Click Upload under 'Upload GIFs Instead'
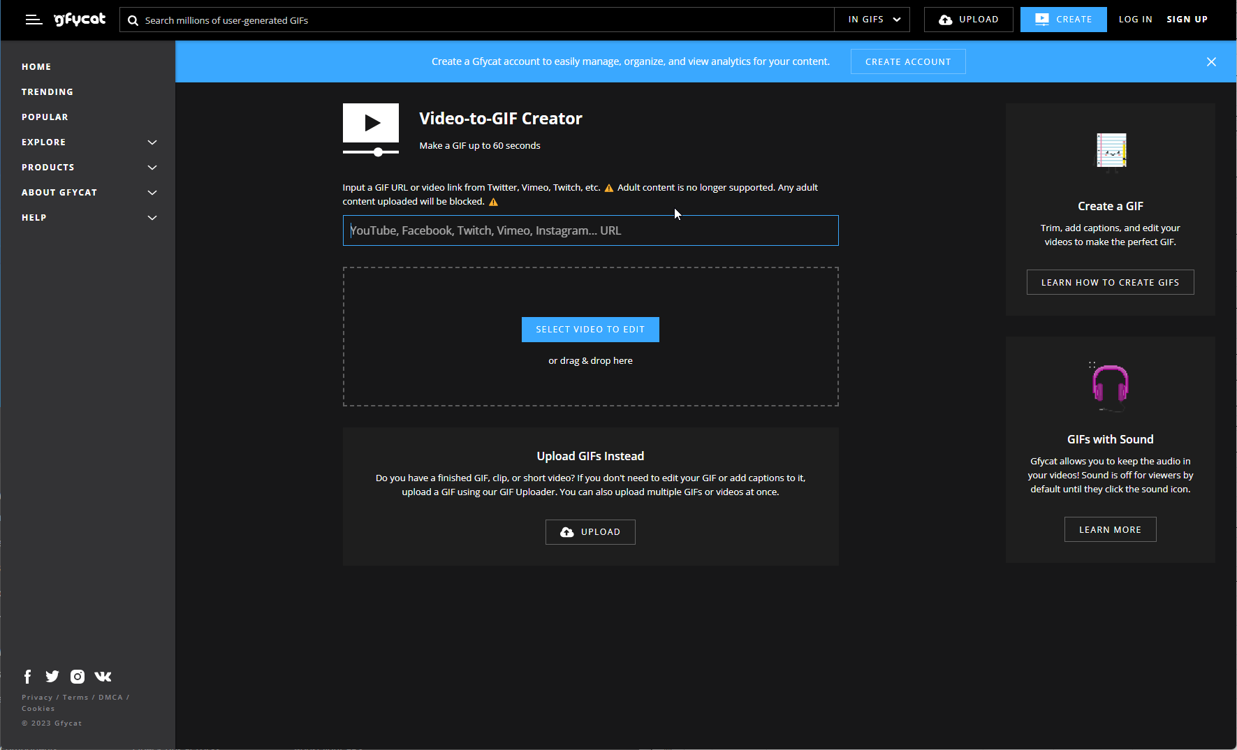This screenshot has height=750, width=1237. pos(590,532)
